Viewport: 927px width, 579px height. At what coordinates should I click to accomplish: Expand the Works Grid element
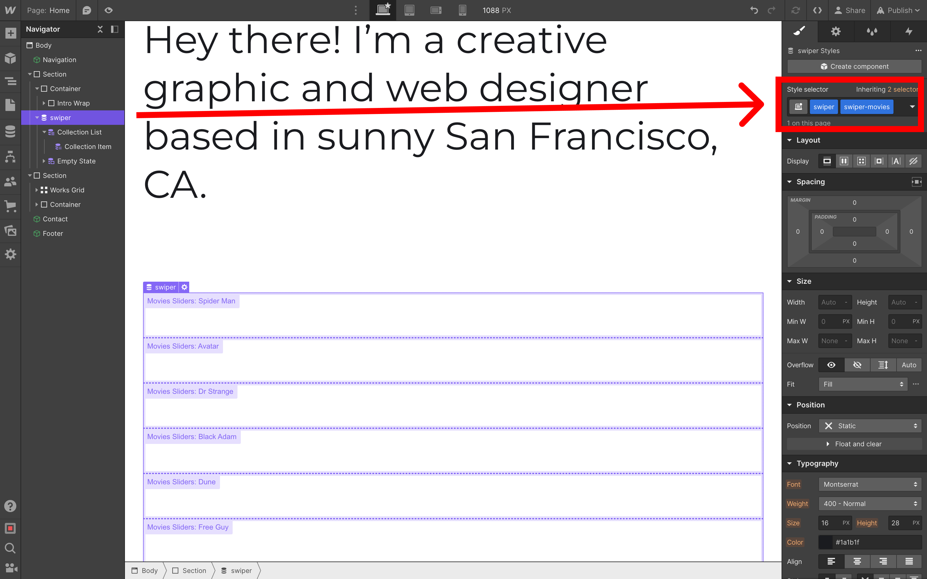click(37, 190)
